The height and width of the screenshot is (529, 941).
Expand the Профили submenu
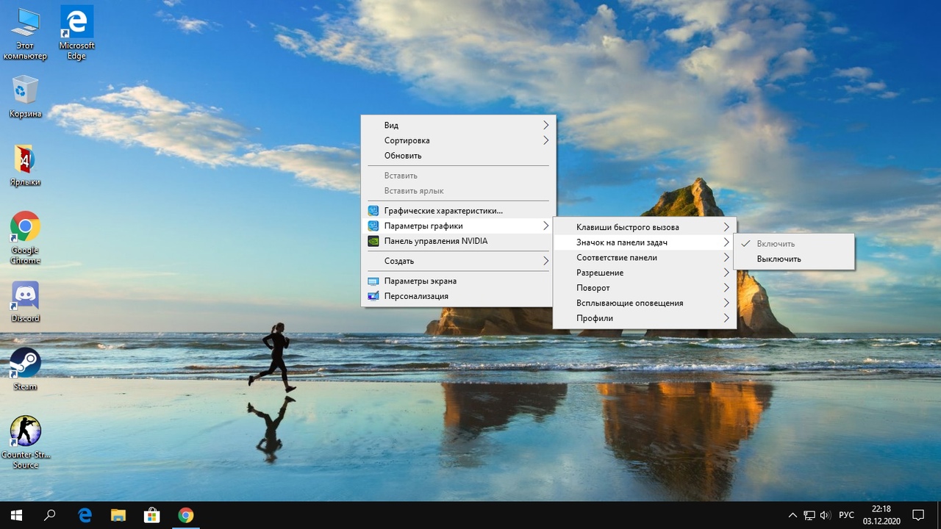coord(645,318)
